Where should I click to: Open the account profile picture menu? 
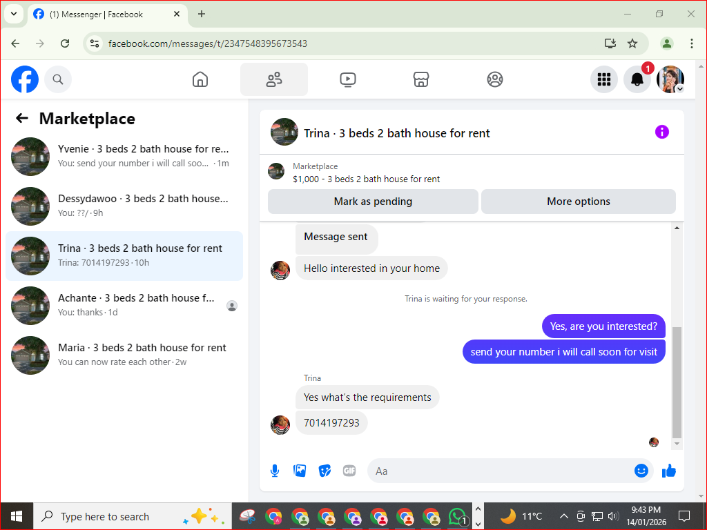point(670,79)
